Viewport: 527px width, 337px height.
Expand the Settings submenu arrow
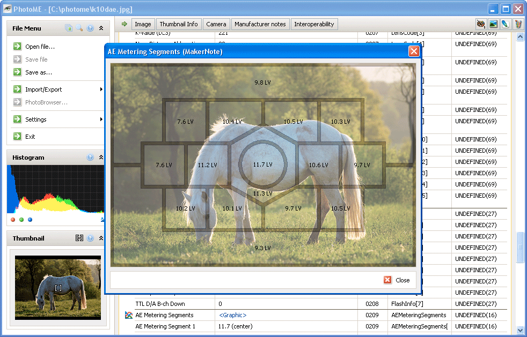101,119
